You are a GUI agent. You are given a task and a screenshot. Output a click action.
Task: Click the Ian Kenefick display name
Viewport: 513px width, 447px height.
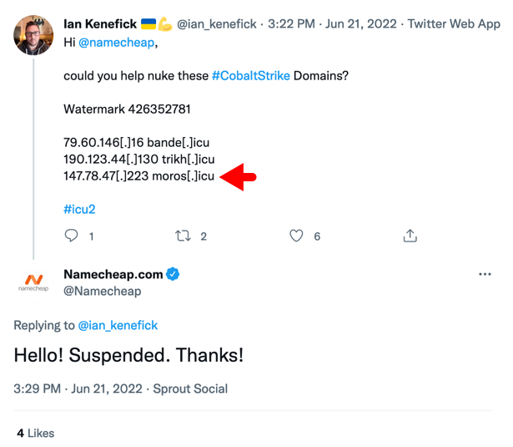(100, 24)
